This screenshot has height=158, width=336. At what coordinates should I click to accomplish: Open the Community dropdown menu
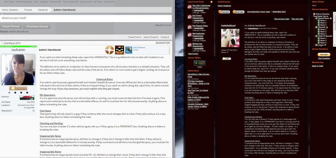point(55,2)
